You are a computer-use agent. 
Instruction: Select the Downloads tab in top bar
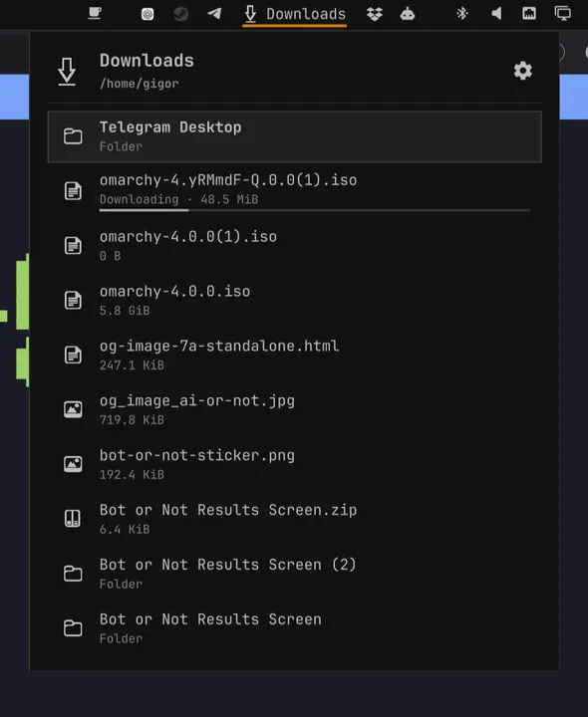[x=294, y=15]
